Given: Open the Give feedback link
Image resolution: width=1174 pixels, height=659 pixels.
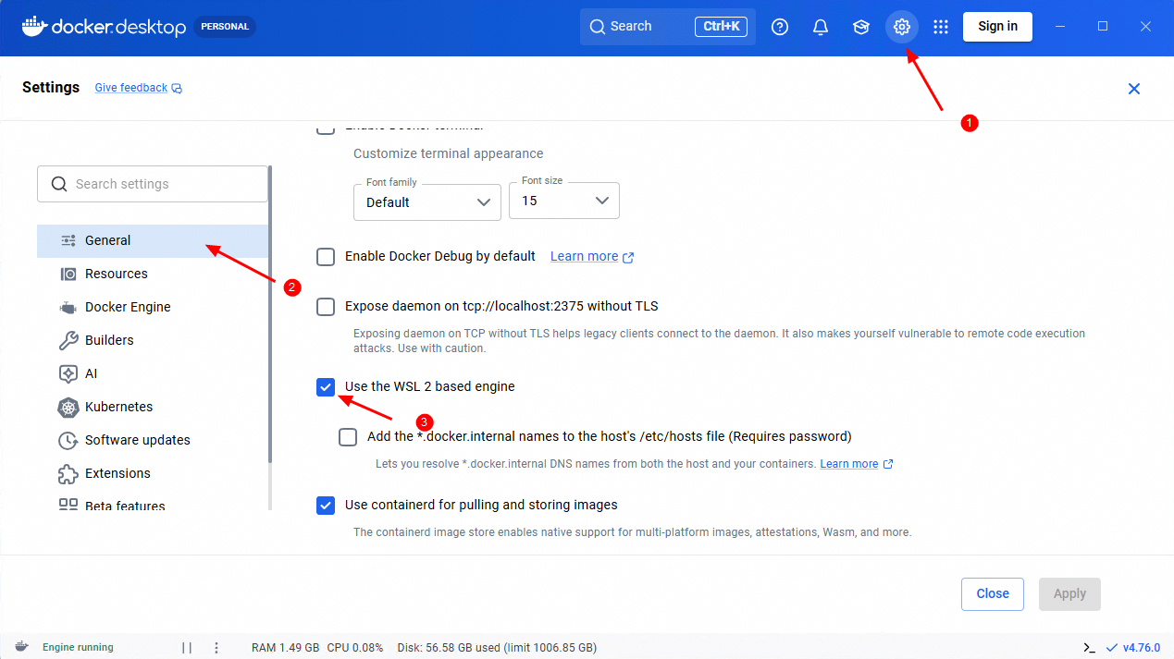Looking at the screenshot, I should [131, 89].
